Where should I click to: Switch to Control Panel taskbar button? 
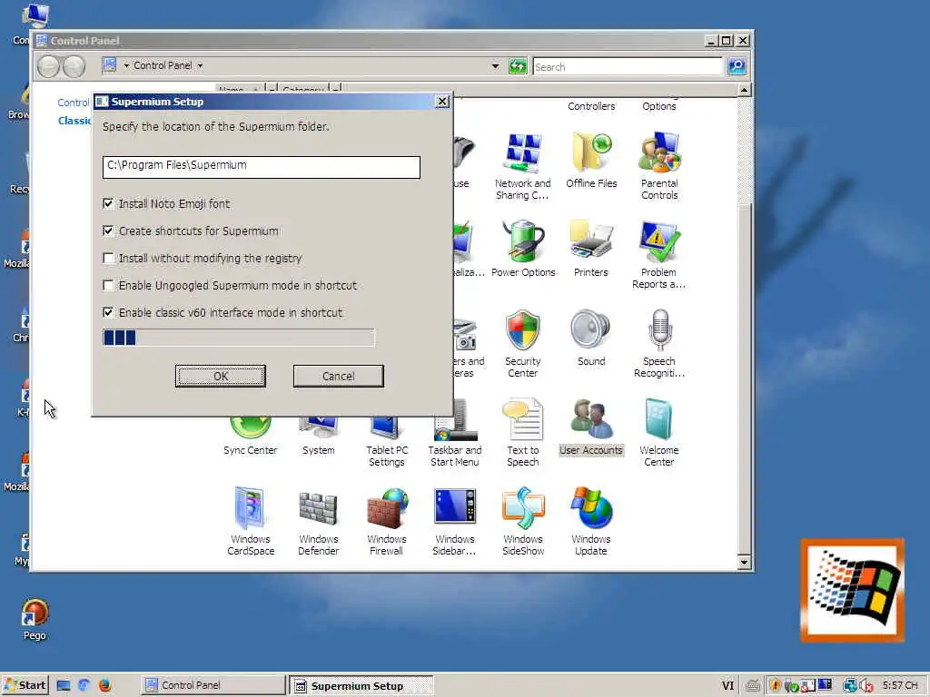point(213,685)
